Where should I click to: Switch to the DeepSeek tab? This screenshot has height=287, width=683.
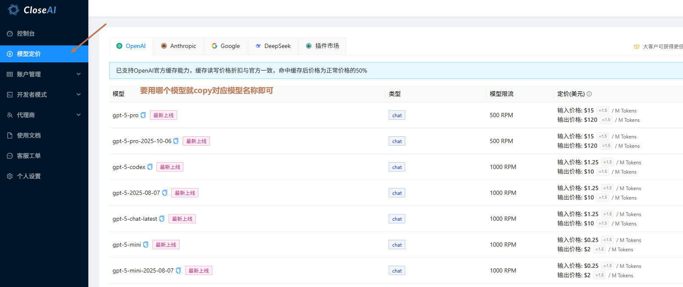pyautogui.click(x=273, y=46)
